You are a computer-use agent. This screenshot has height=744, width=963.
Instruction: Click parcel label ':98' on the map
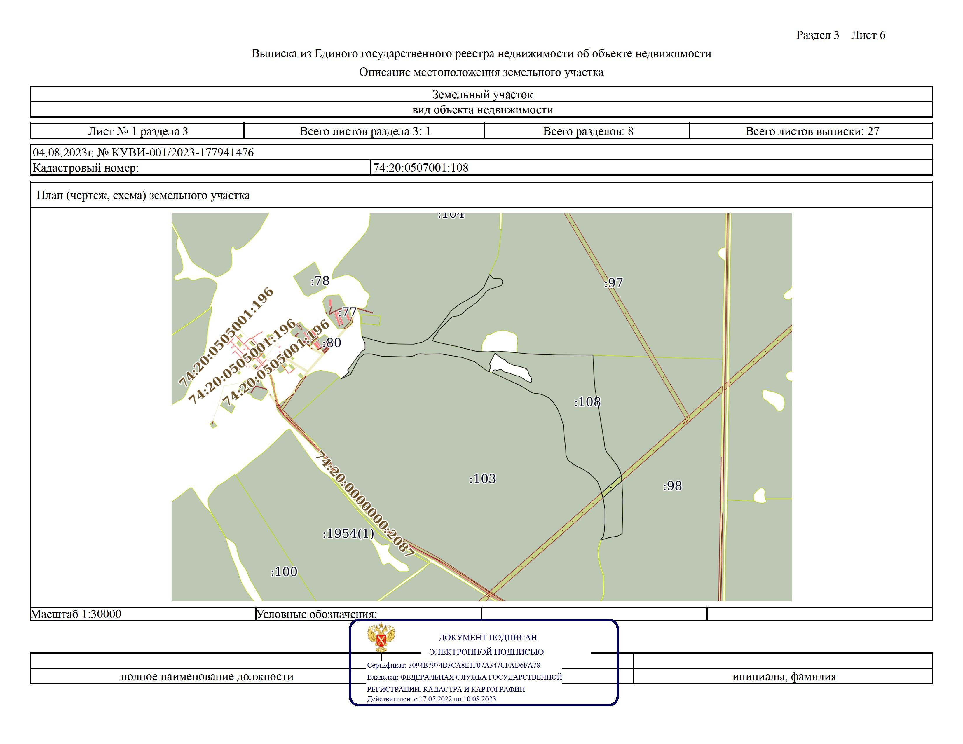672,486
